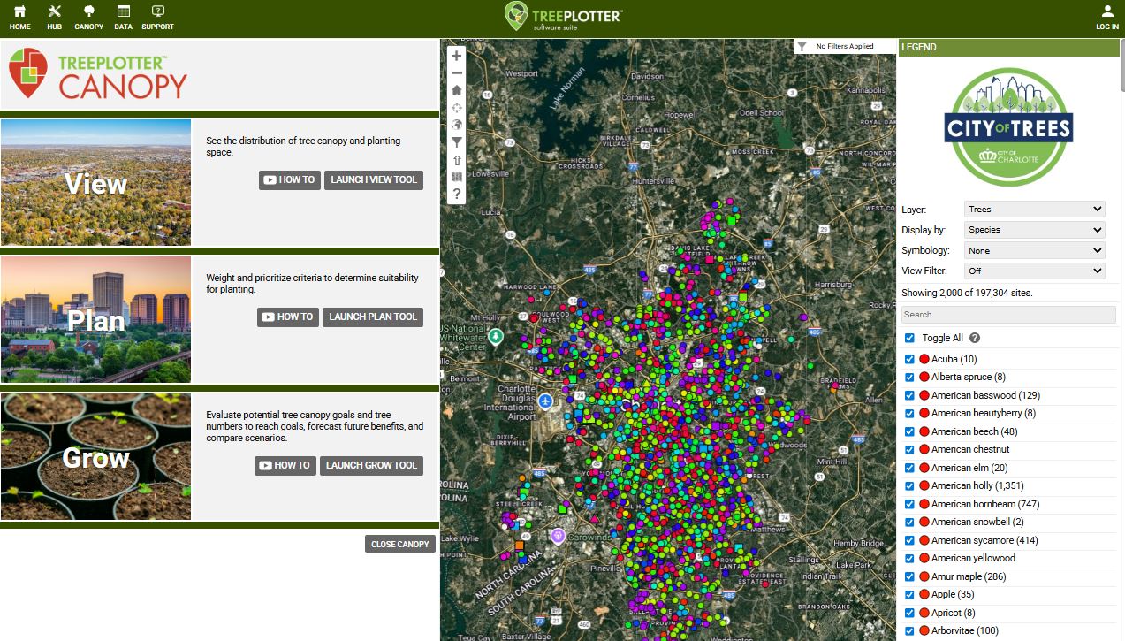Zoom in on the map
This screenshot has height=641, width=1125.
(457, 56)
